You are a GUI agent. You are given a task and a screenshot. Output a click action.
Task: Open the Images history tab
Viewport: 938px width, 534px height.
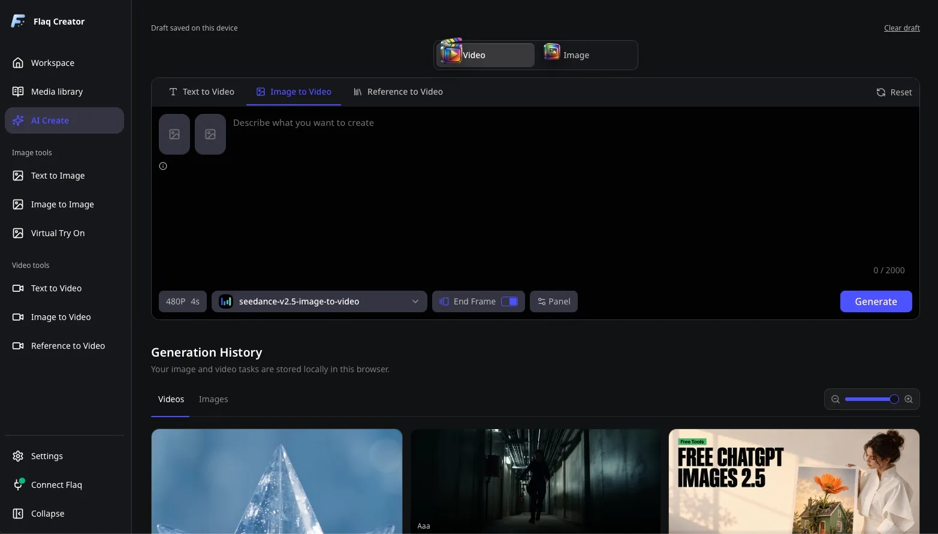[x=213, y=399]
